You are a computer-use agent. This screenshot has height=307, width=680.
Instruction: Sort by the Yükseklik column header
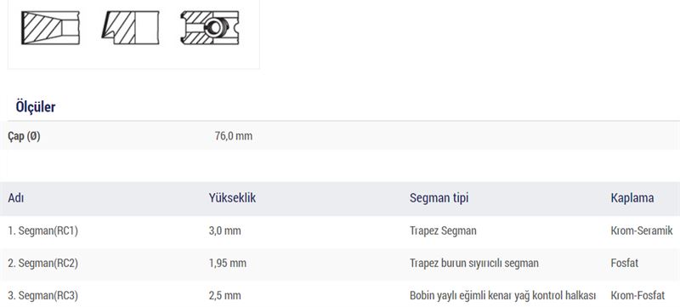click(232, 198)
